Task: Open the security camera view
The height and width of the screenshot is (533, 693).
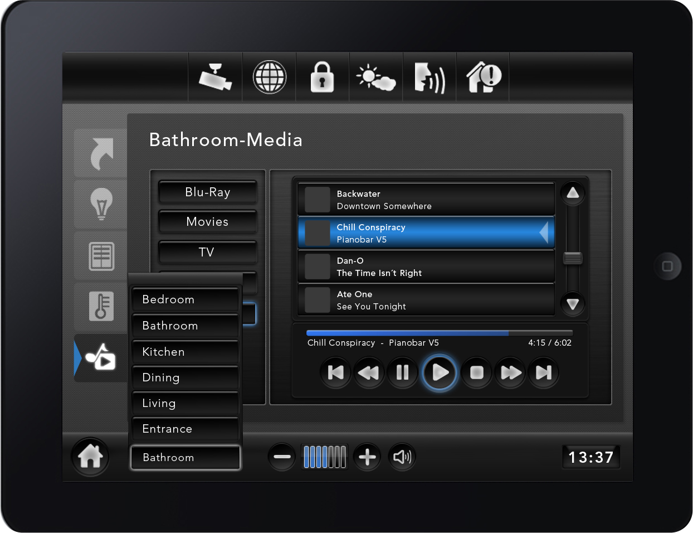Action: pyautogui.click(x=215, y=77)
